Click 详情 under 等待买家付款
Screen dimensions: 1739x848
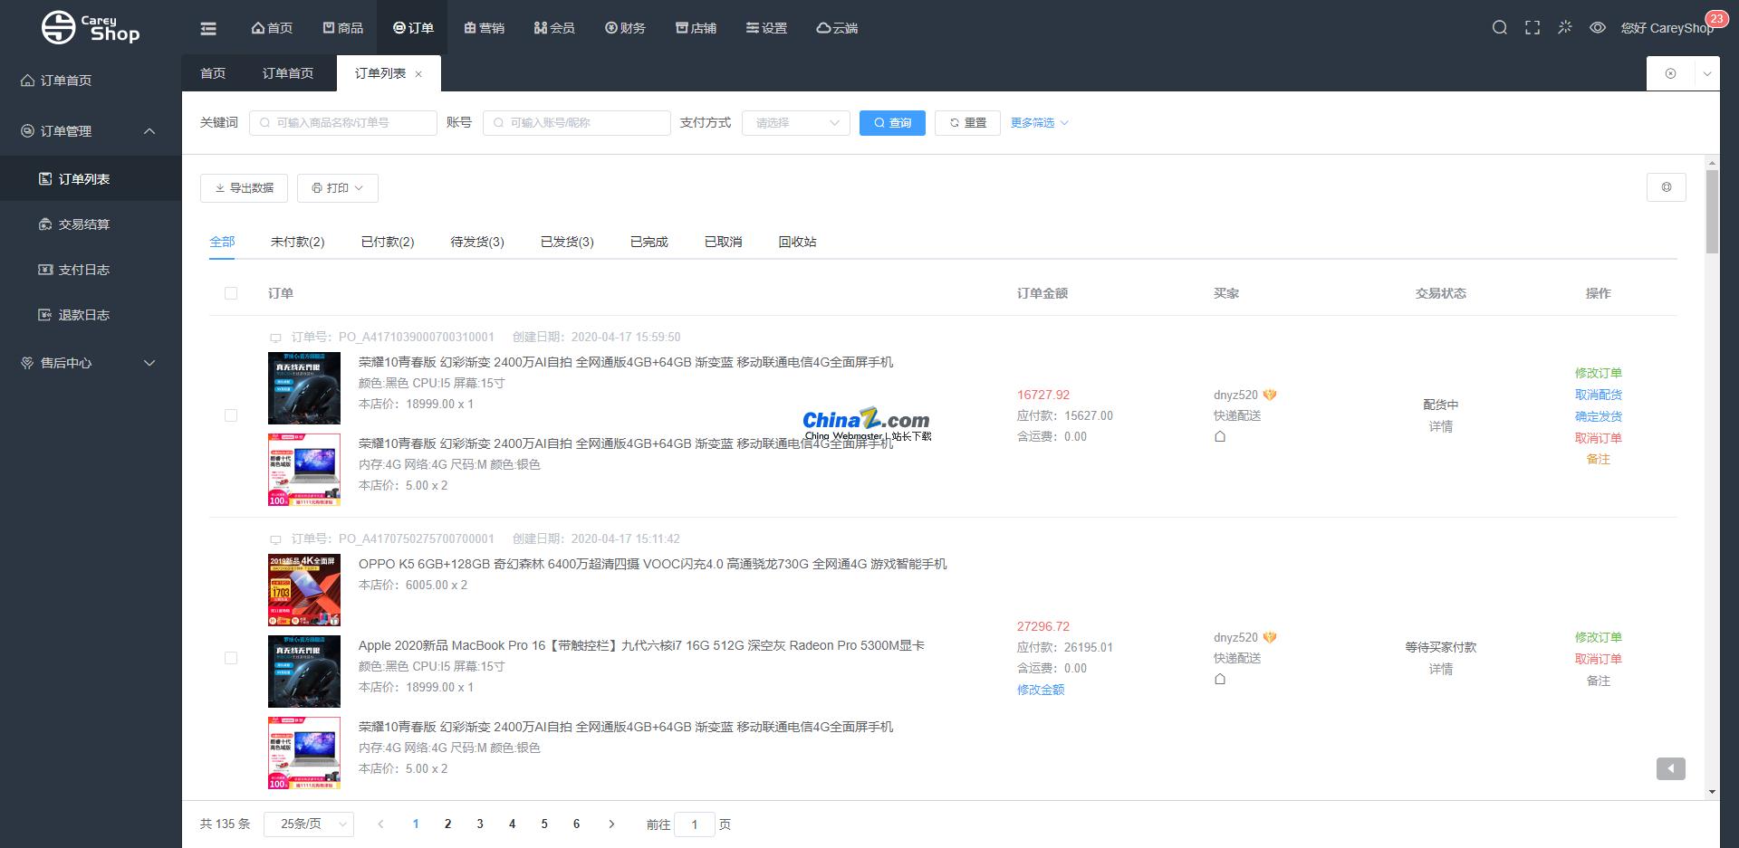[1441, 669]
